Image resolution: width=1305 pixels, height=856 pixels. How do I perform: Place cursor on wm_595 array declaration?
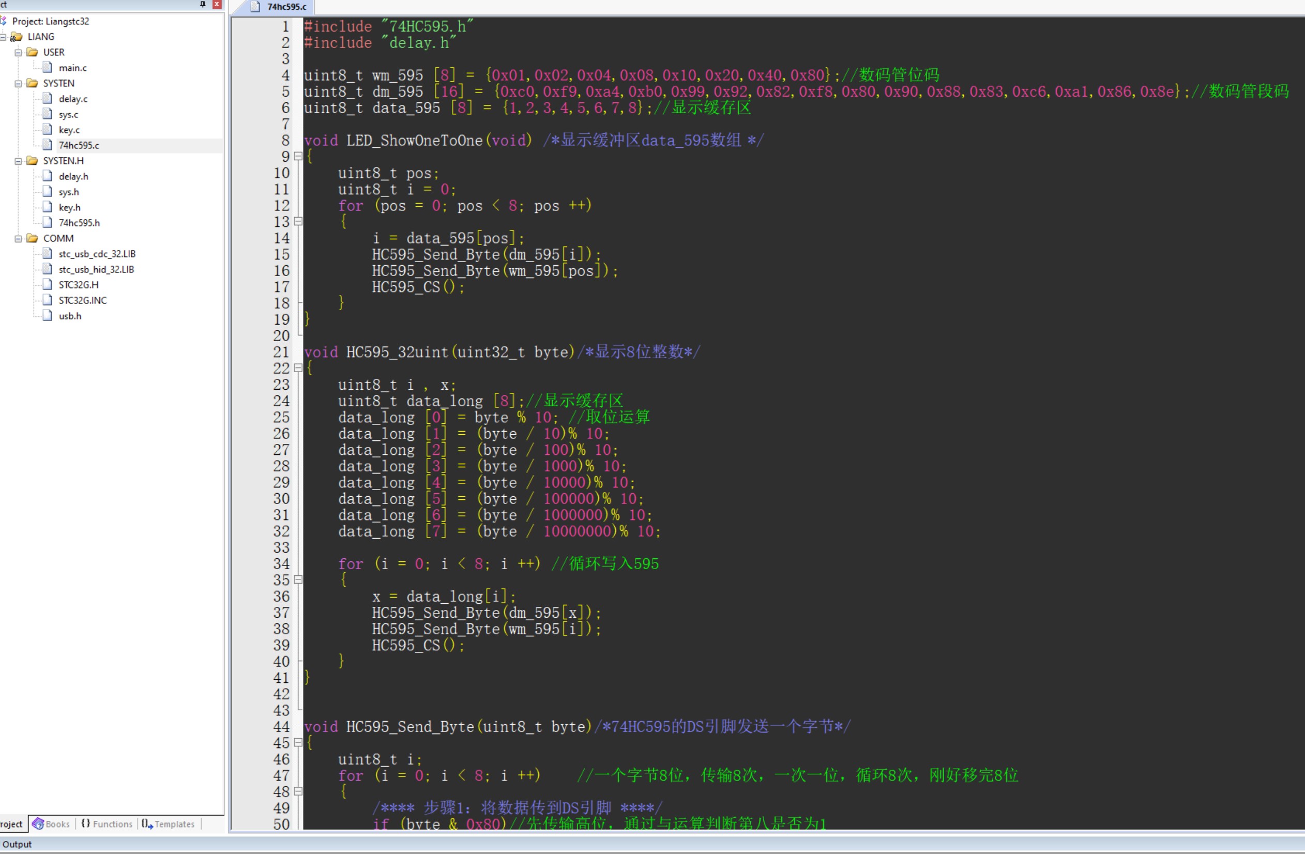point(398,75)
